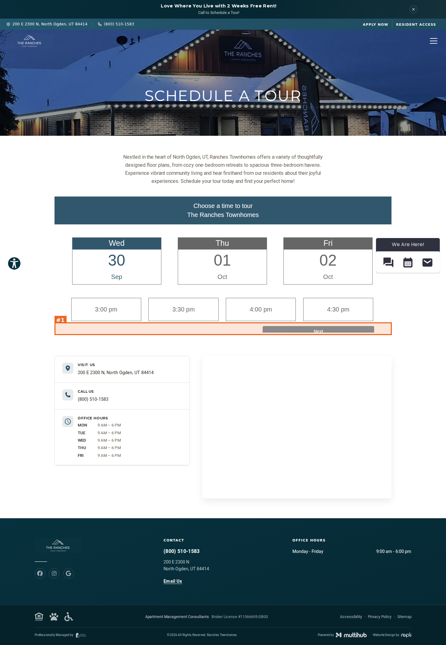The height and width of the screenshot is (645, 446).
Task: Click the clock icon beside Office Hours
Action: 68,422
